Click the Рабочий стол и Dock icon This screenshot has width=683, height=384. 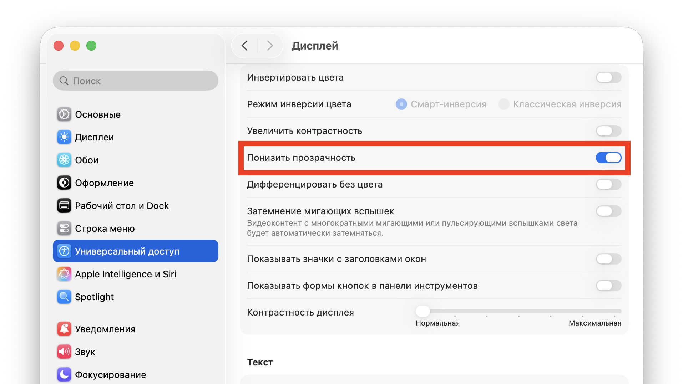[x=64, y=206]
